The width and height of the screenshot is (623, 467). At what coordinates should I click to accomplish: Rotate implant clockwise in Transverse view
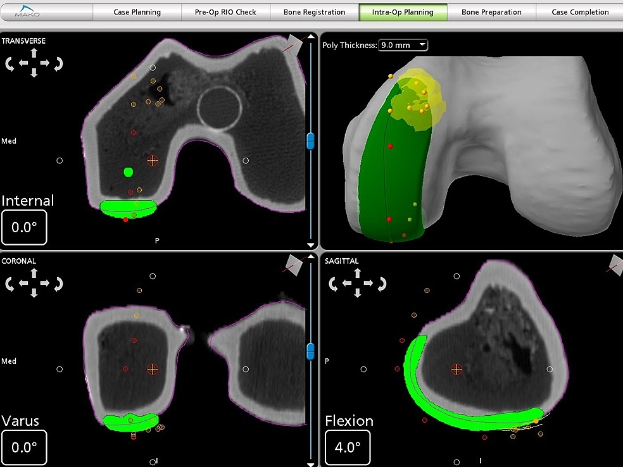(58, 63)
